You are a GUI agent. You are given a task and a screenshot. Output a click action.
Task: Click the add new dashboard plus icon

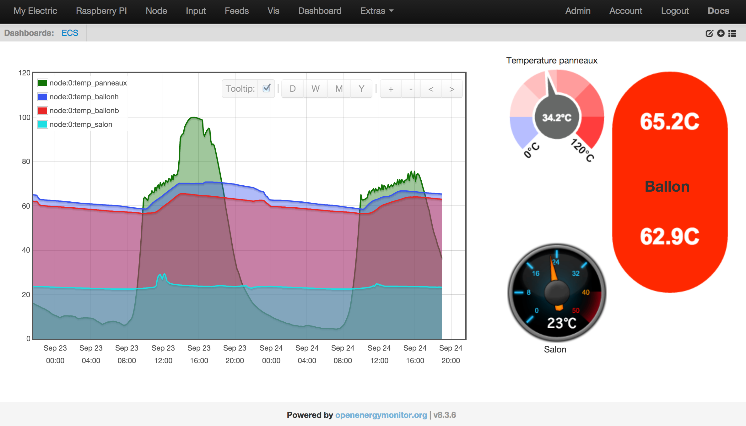pyautogui.click(x=721, y=33)
